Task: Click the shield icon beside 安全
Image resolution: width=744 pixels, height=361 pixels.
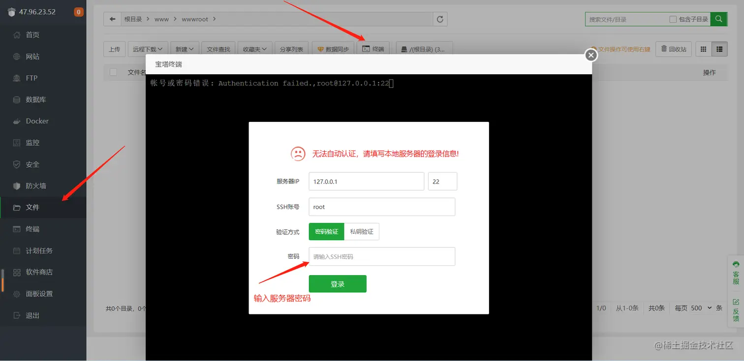Action: click(x=17, y=165)
